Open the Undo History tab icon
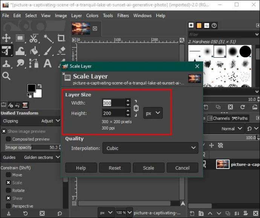 (x=17, y=105)
